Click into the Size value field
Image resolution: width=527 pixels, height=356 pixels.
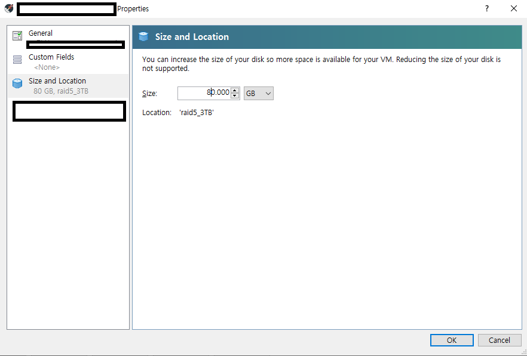coord(204,93)
